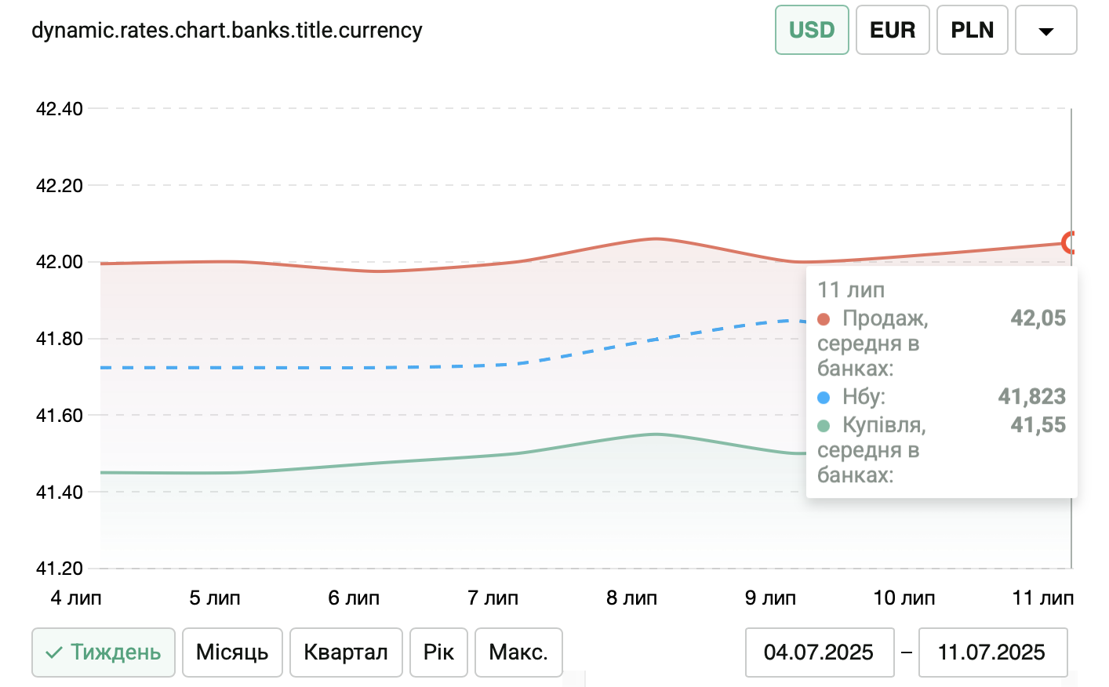1109x687 pixels.
Task: Click the red Продаж legend dot
Action: point(824,319)
